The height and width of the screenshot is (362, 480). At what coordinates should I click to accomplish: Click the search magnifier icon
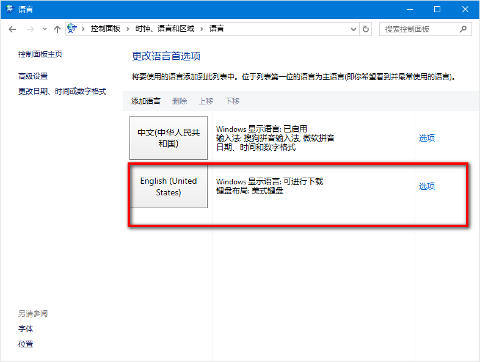pyautogui.click(x=463, y=29)
